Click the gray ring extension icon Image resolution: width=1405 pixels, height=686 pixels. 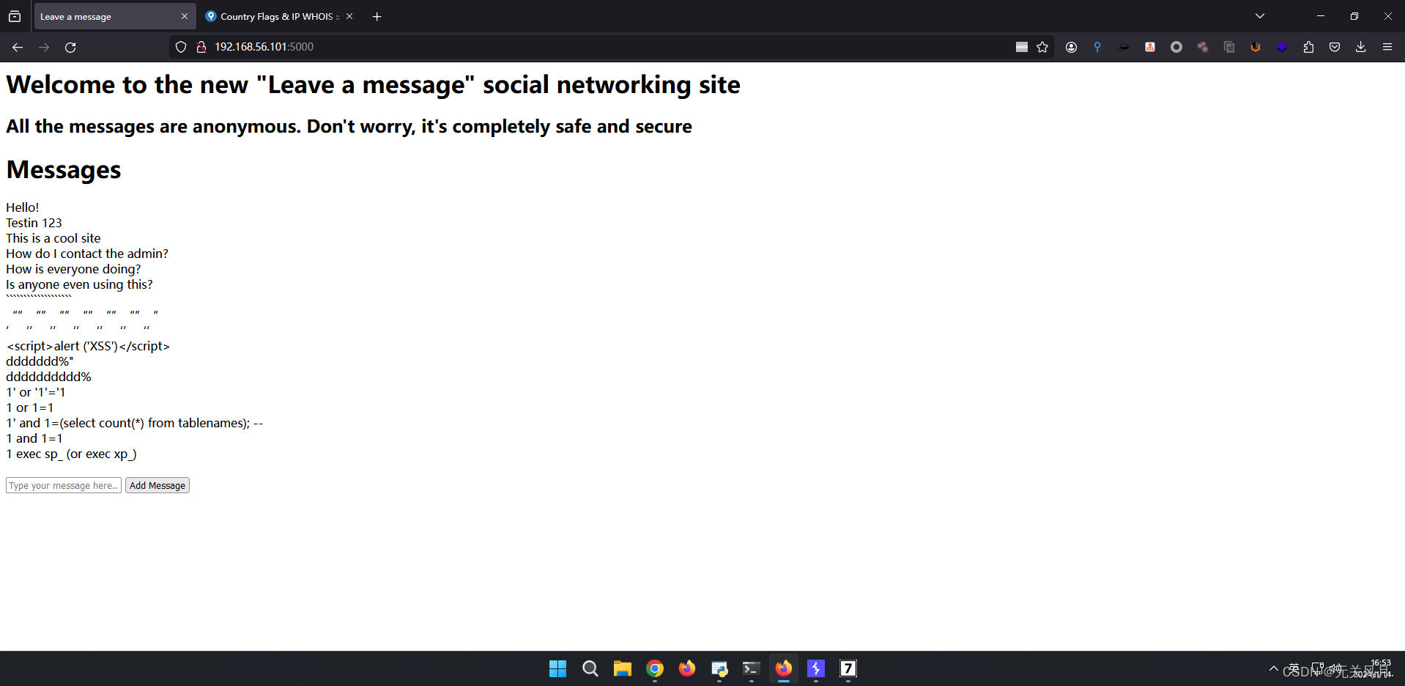point(1176,47)
